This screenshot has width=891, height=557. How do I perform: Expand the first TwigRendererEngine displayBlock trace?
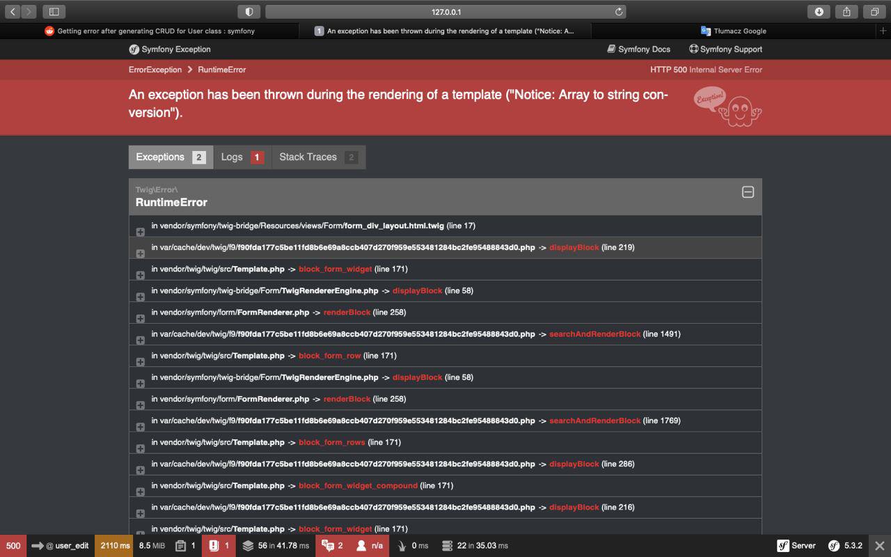pyautogui.click(x=140, y=297)
